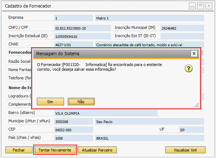The width and height of the screenshot is (216, 158).
Task: Minimize the Cadastro de Fornecedor window
Action: (x=192, y=6)
